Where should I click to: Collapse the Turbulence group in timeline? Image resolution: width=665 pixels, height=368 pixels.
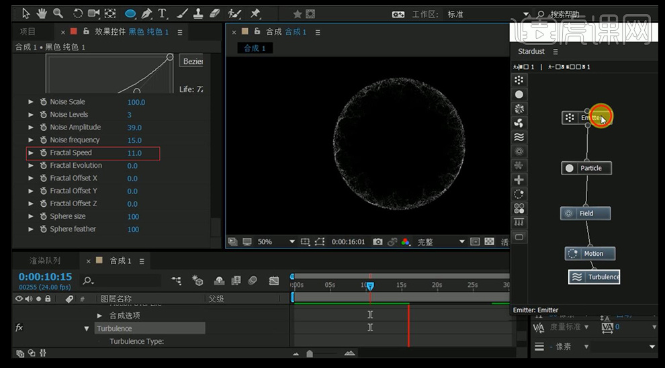(x=87, y=328)
